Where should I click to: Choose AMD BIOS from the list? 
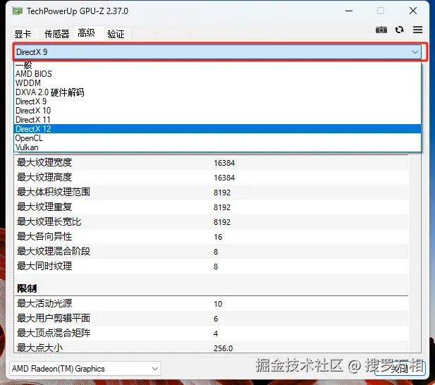click(x=217, y=74)
